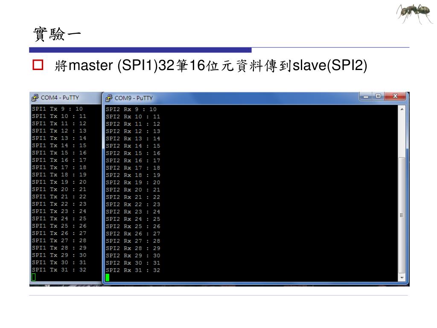This screenshot has width=437, height=328.
Task: Click the line 'SPI2 Rx 29 : 30'
Action: (x=133, y=255)
